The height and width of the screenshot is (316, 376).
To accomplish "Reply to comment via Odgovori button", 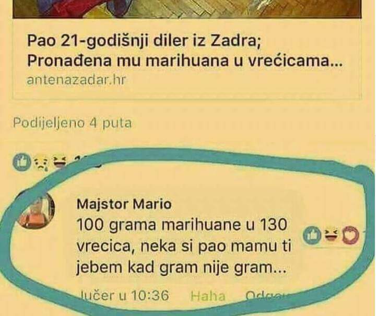I will pos(266,296).
